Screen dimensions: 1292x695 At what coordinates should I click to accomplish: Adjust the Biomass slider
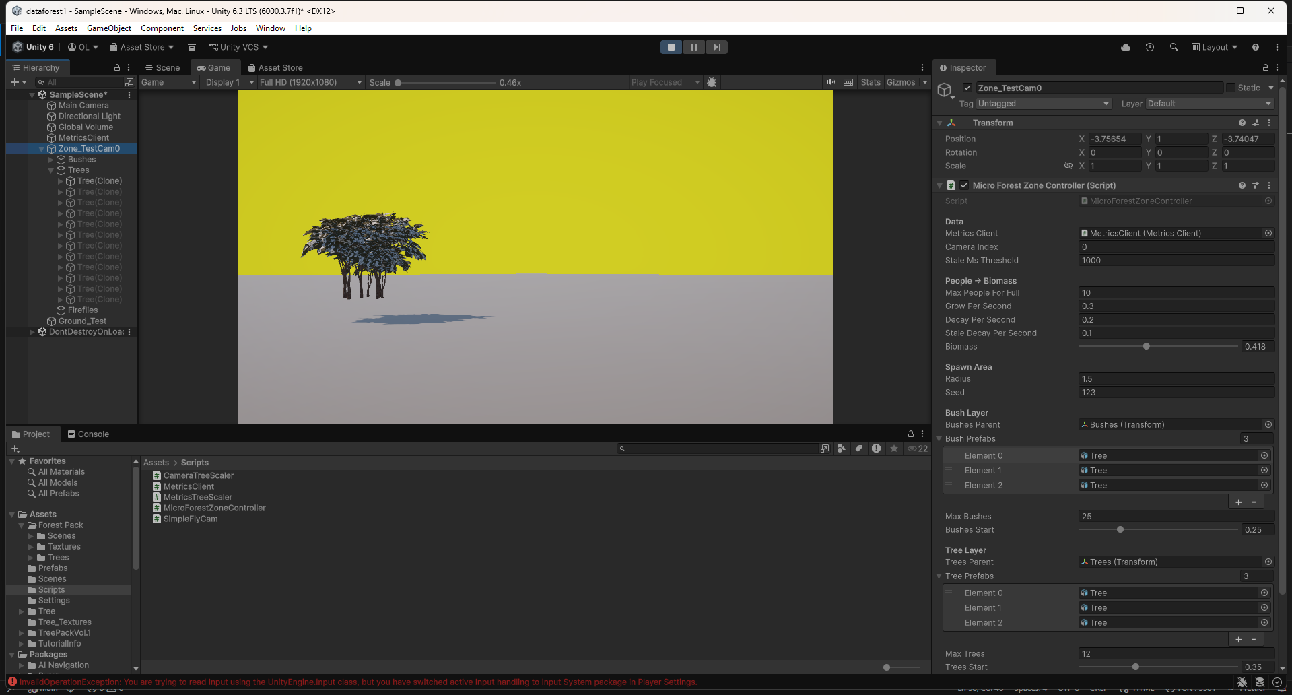click(1146, 347)
